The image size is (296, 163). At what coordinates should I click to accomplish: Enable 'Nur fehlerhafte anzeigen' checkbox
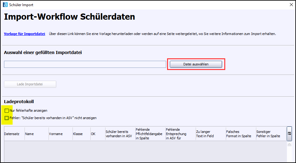(x=7, y=111)
